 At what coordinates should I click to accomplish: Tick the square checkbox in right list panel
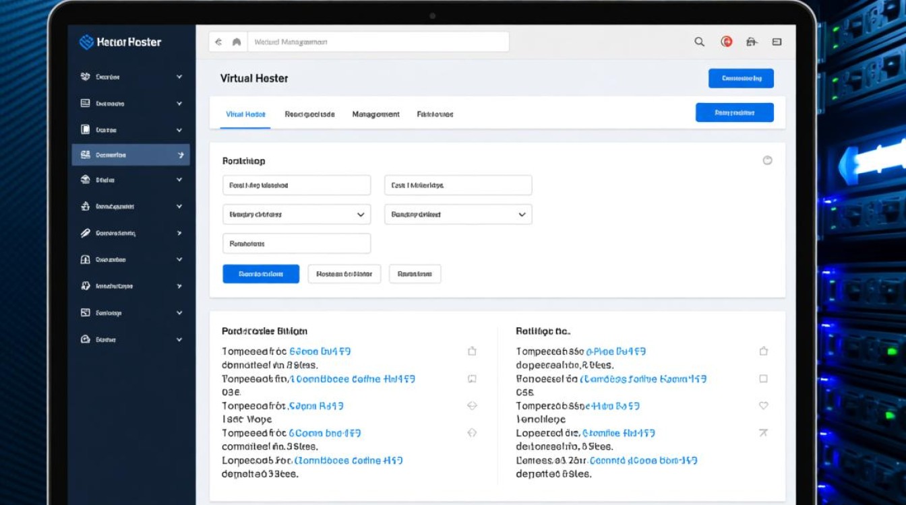[763, 379]
